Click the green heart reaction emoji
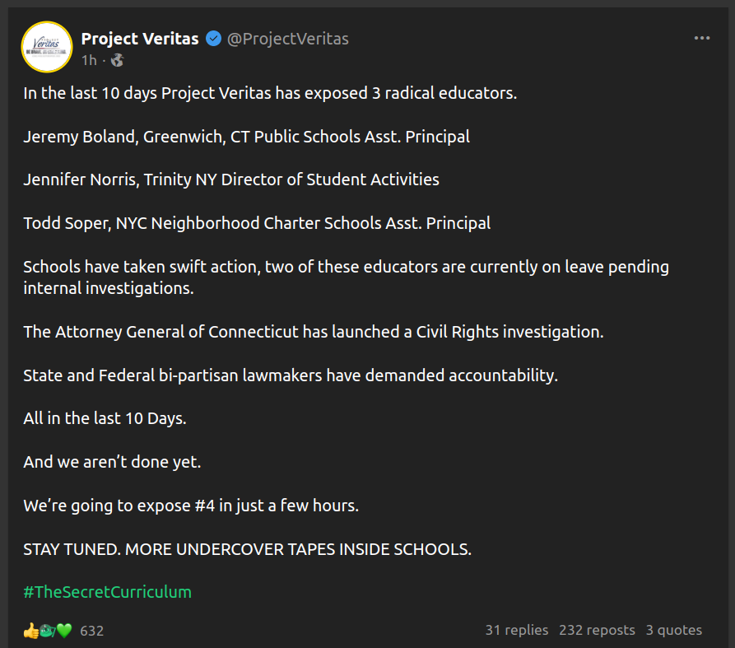Viewport: 735px width, 648px height. coord(64,631)
